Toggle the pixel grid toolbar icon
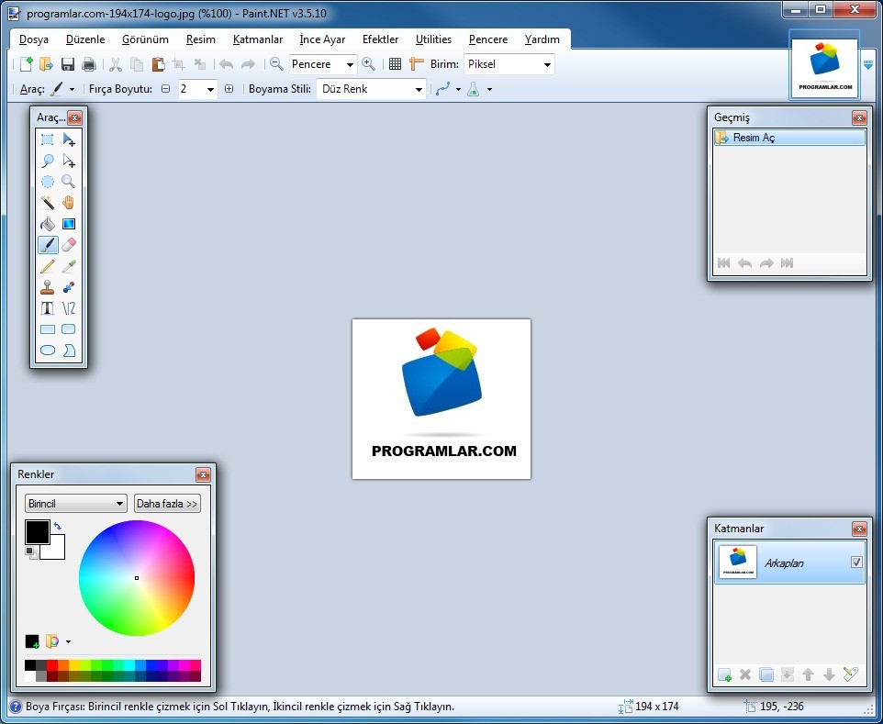 396,64
